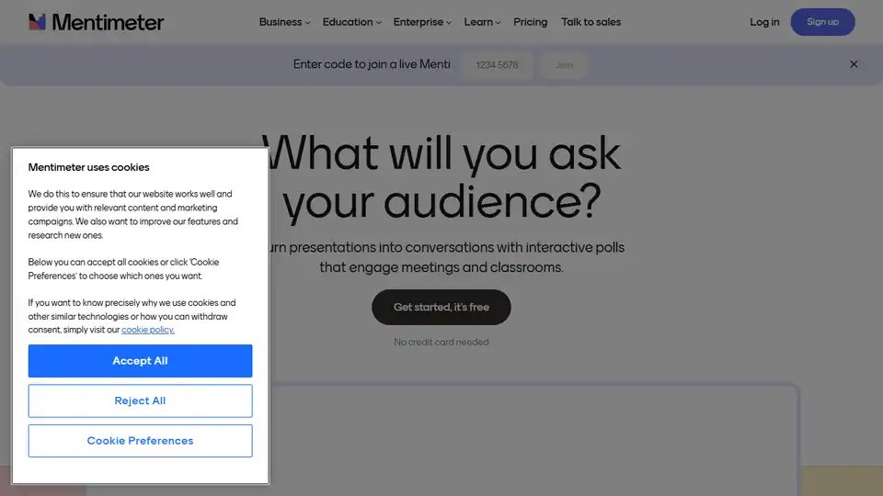Accept all cookies

[140, 361]
